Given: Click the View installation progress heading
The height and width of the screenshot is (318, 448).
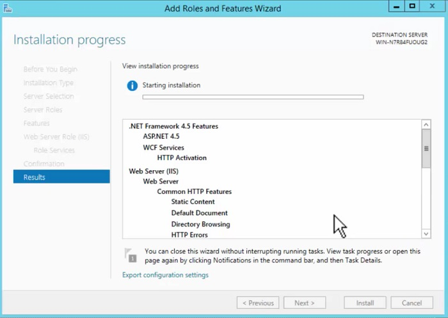Looking at the screenshot, I should point(160,66).
